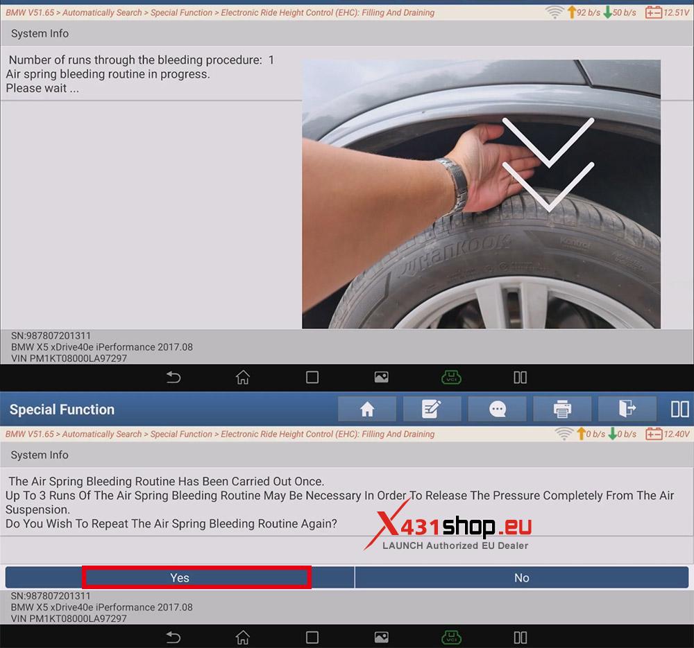Screen dimensions: 694x648
Task: Tap recent apps square in upper navigation bar
Action: (x=312, y=377)
